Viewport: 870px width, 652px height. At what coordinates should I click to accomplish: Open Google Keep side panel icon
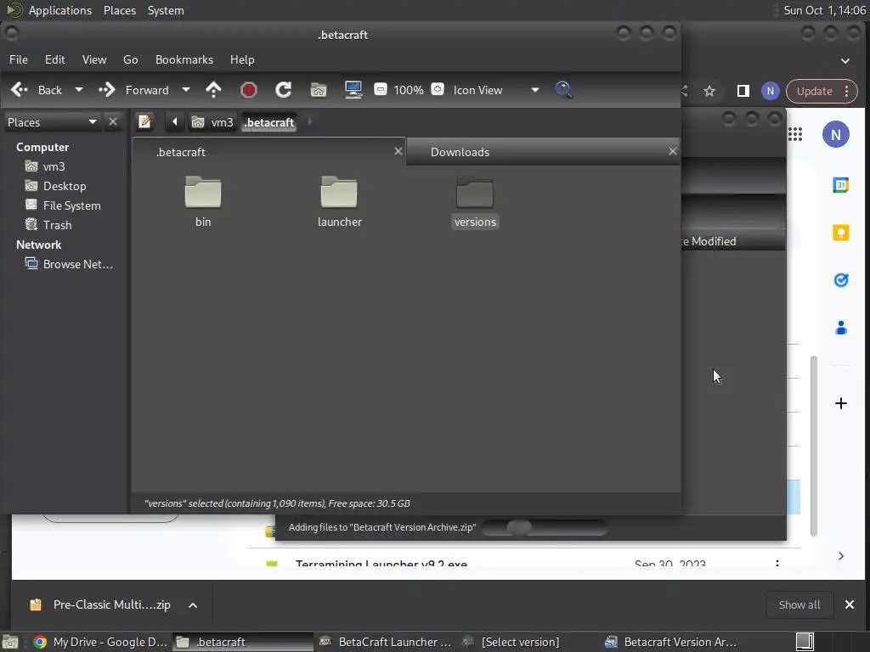tap(841, 233)
